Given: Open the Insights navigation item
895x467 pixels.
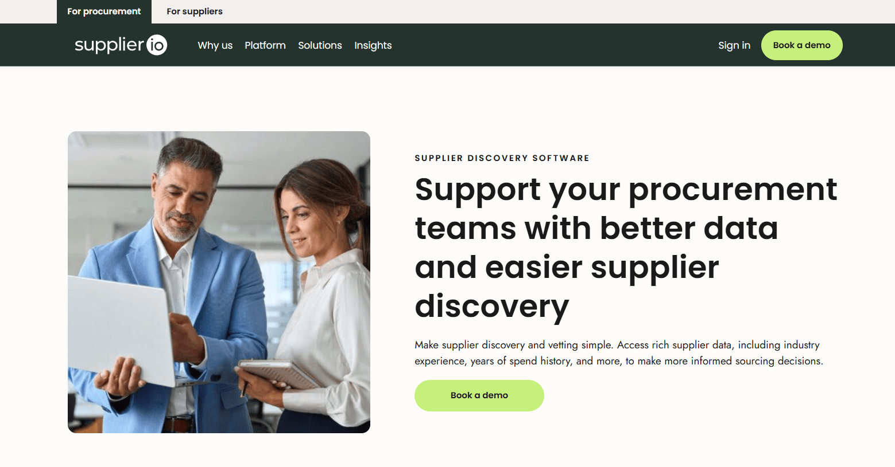Looking at the screenshot, I should coord(373,45).
